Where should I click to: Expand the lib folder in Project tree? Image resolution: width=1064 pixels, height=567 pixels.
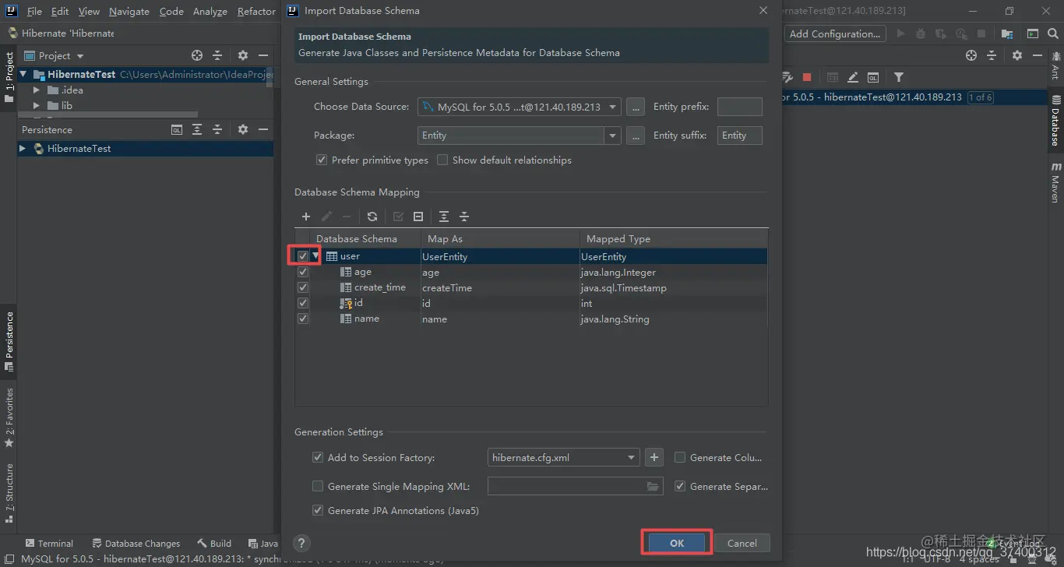click(36, 105)
